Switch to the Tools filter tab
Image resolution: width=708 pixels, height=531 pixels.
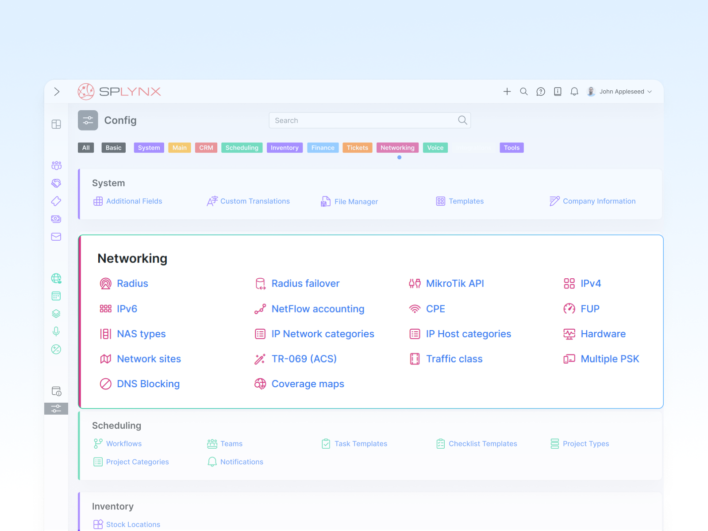512,148
